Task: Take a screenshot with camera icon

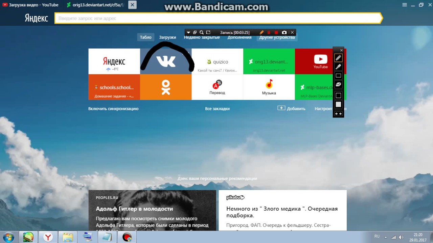Action: [x=284, y=32]
